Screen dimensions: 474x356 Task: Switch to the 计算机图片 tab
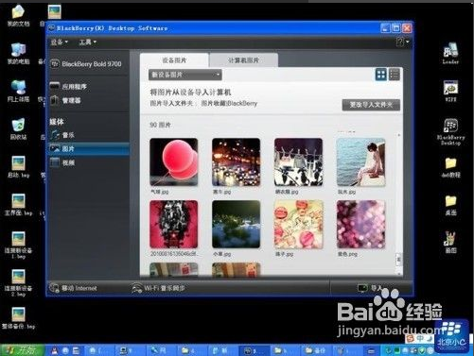[243, 60]
